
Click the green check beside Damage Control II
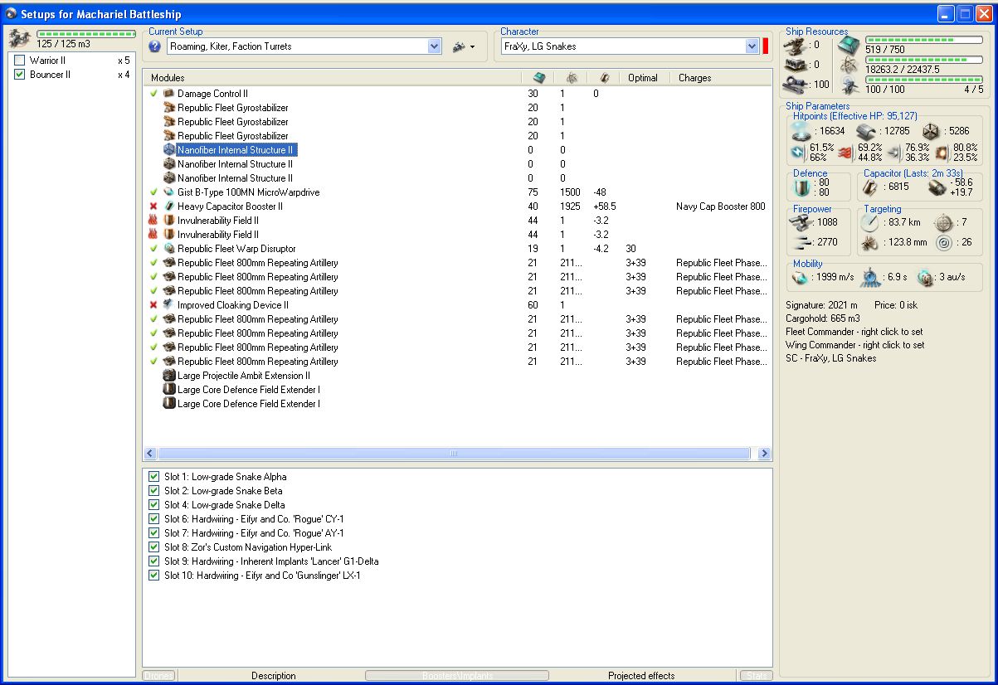[153, 94]
